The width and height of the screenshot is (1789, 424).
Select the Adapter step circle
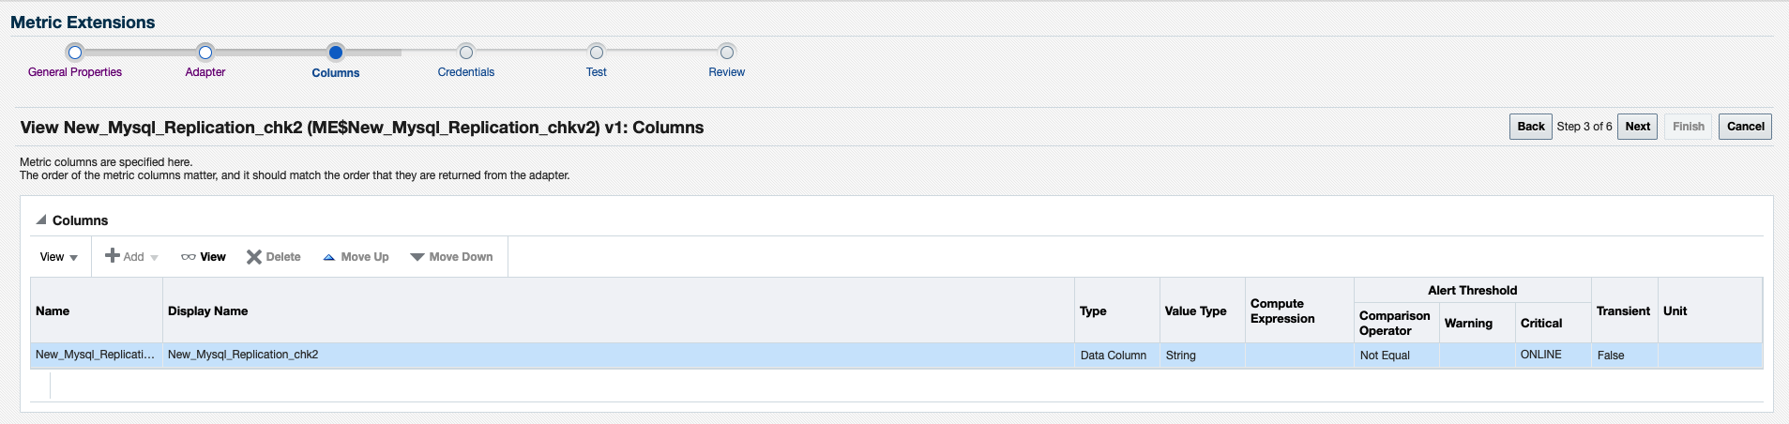pos(205,53)
